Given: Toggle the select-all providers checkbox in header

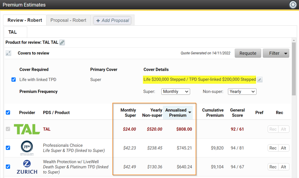Looking at the screenshot, I should coord(8,113).
